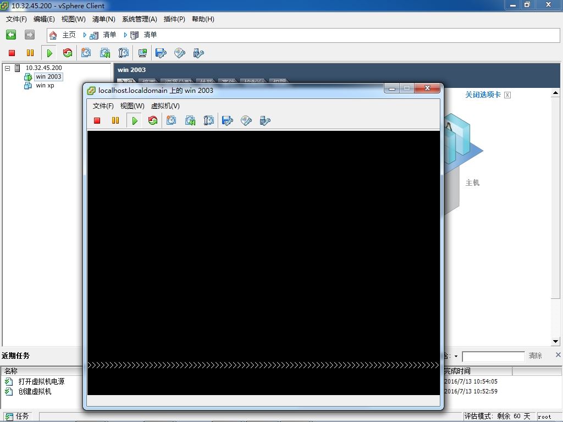Click the 关闭选项卡 link
The width and height of the screenshot is (563, 422).
pyautogui.click(x=483, y=95)
